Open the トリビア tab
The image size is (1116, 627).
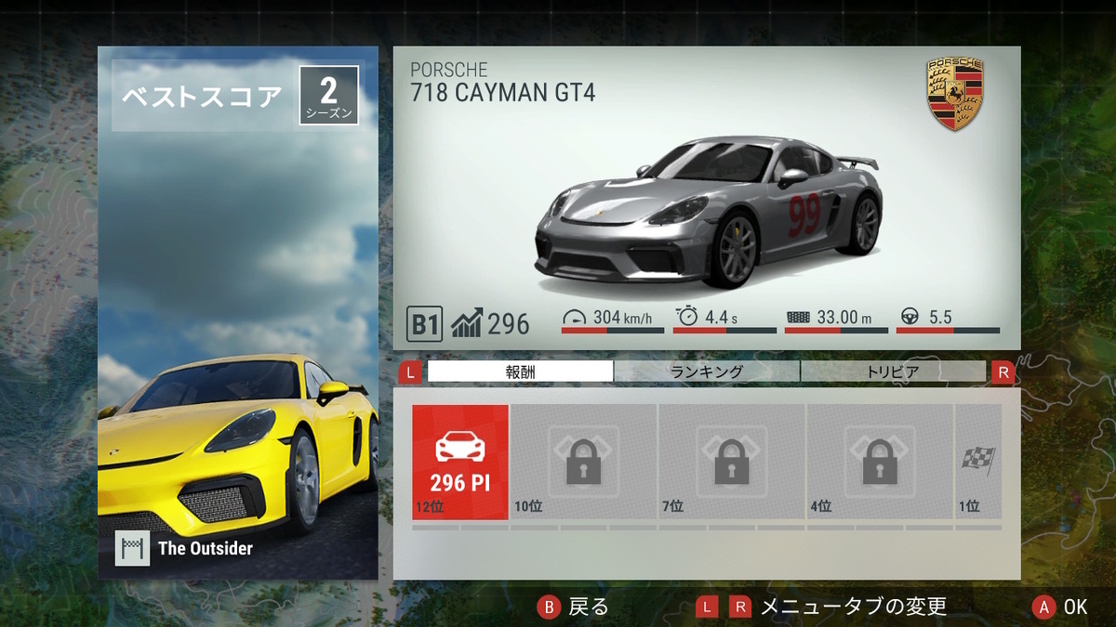893,372
